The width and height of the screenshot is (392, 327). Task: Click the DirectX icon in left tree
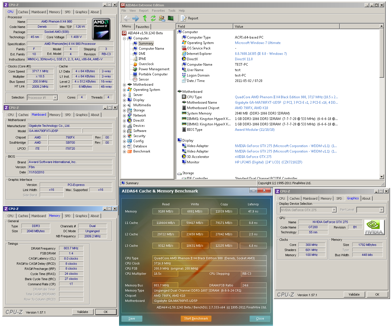click(x=130, y=121)
